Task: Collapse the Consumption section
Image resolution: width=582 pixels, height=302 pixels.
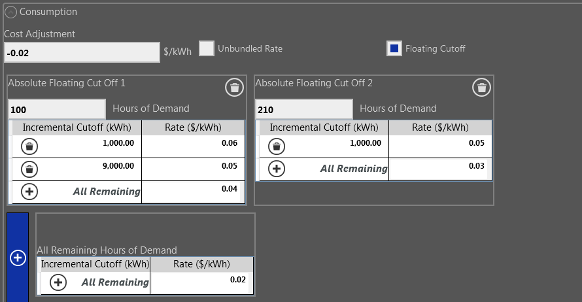Action: point(10,12)
